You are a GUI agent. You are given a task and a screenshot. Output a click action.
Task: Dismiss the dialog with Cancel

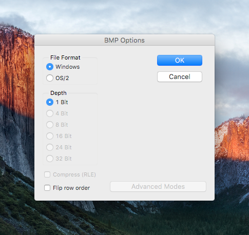[180, 76]
